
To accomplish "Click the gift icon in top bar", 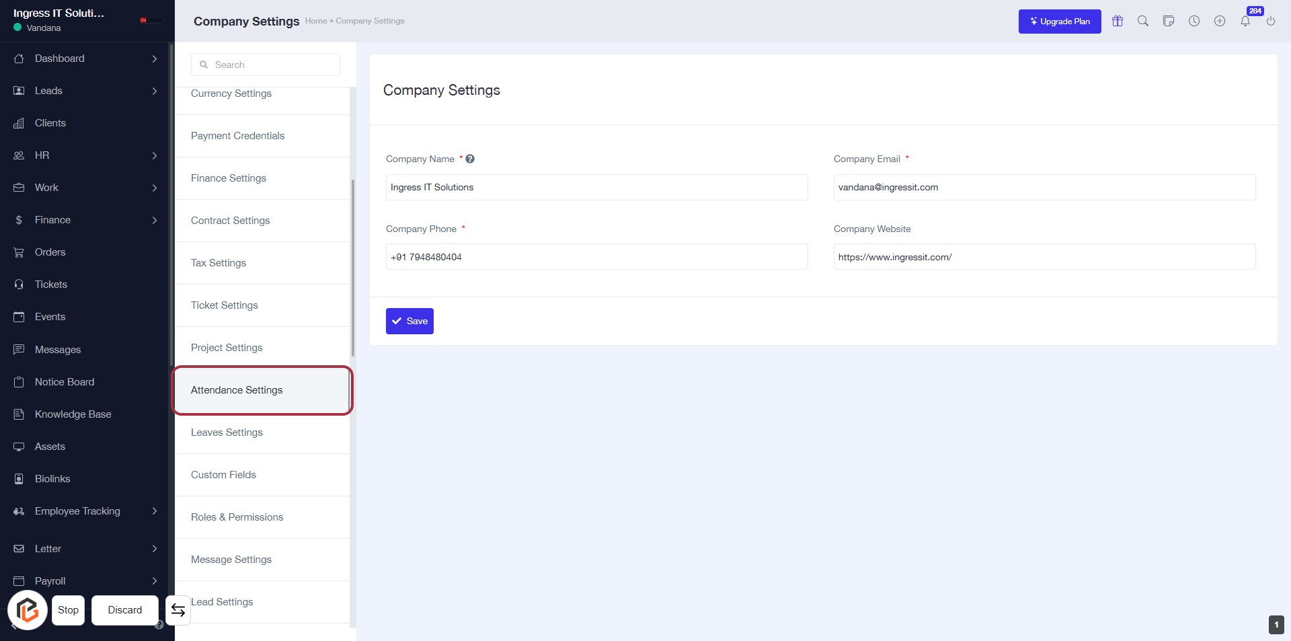I will pyautogui.click(x=1118, y=21).
